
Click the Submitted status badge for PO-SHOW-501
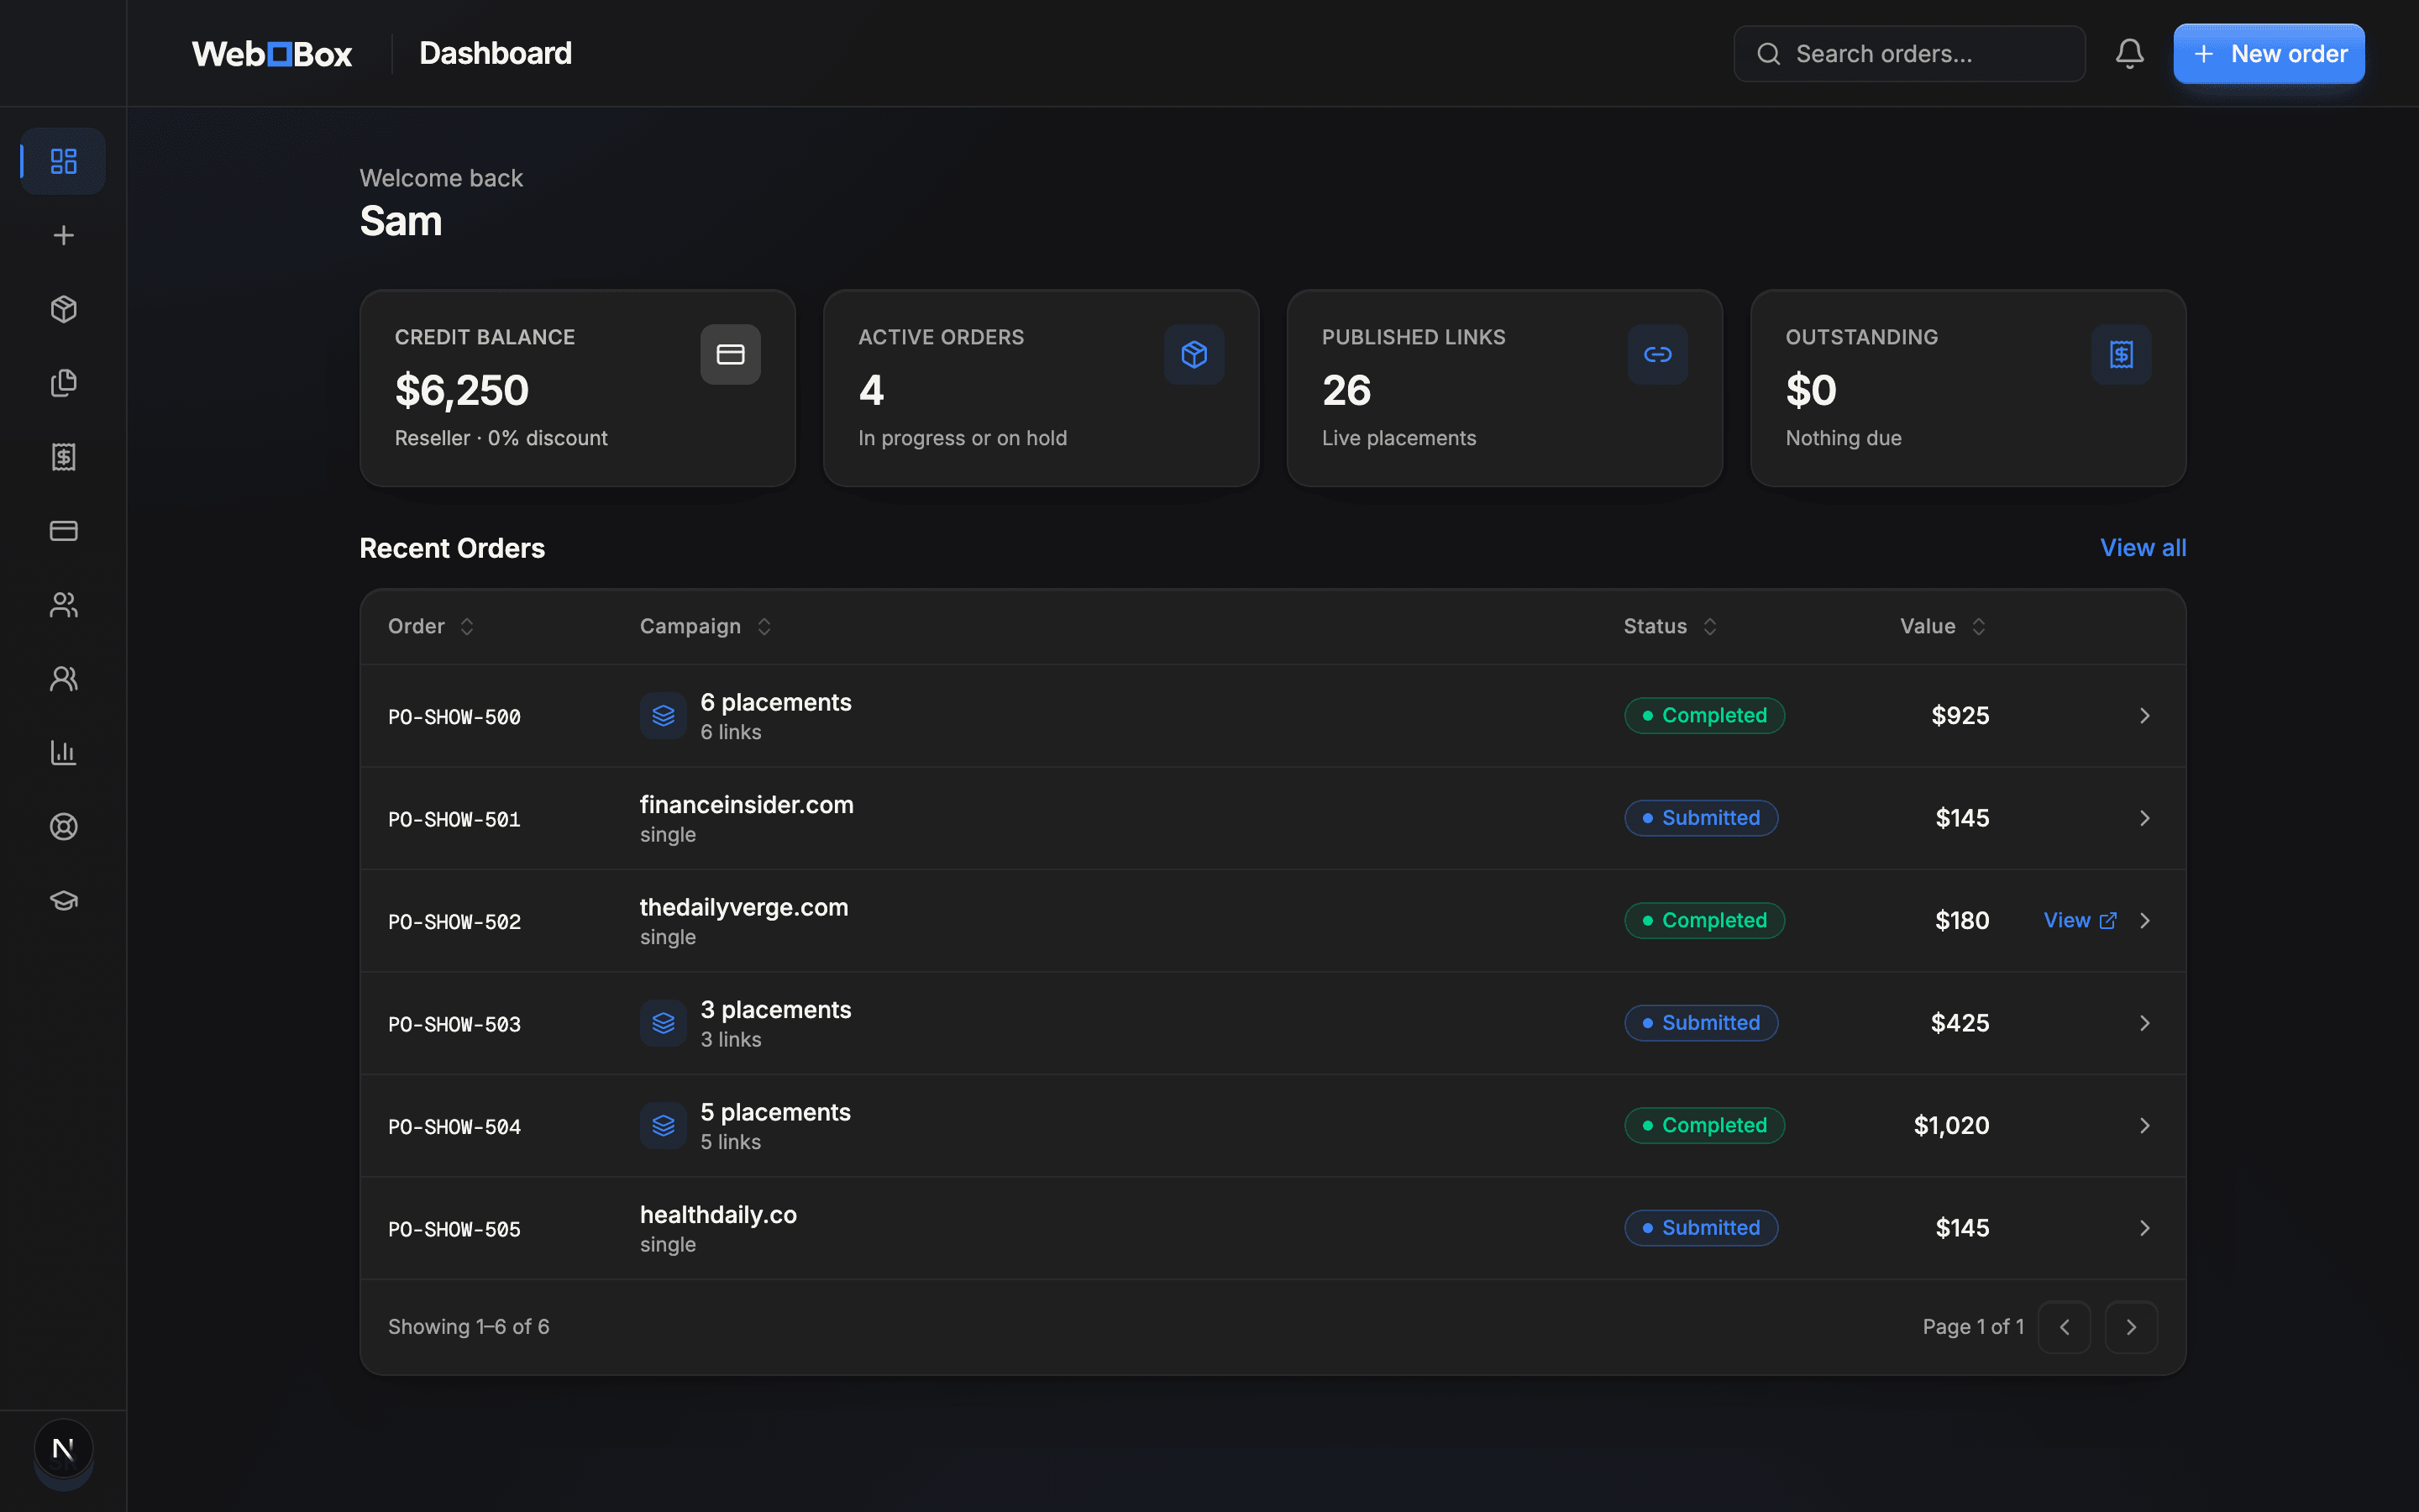pyautogui.click(x=1702, y=818)
